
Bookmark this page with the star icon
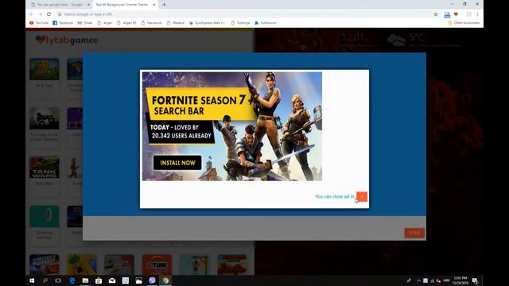(x=436, y=14)
